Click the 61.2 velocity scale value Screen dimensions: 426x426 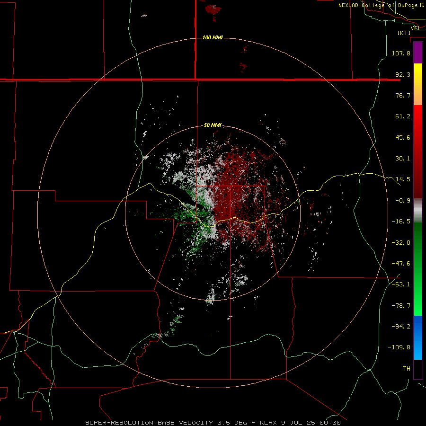(x=403, y=116)
